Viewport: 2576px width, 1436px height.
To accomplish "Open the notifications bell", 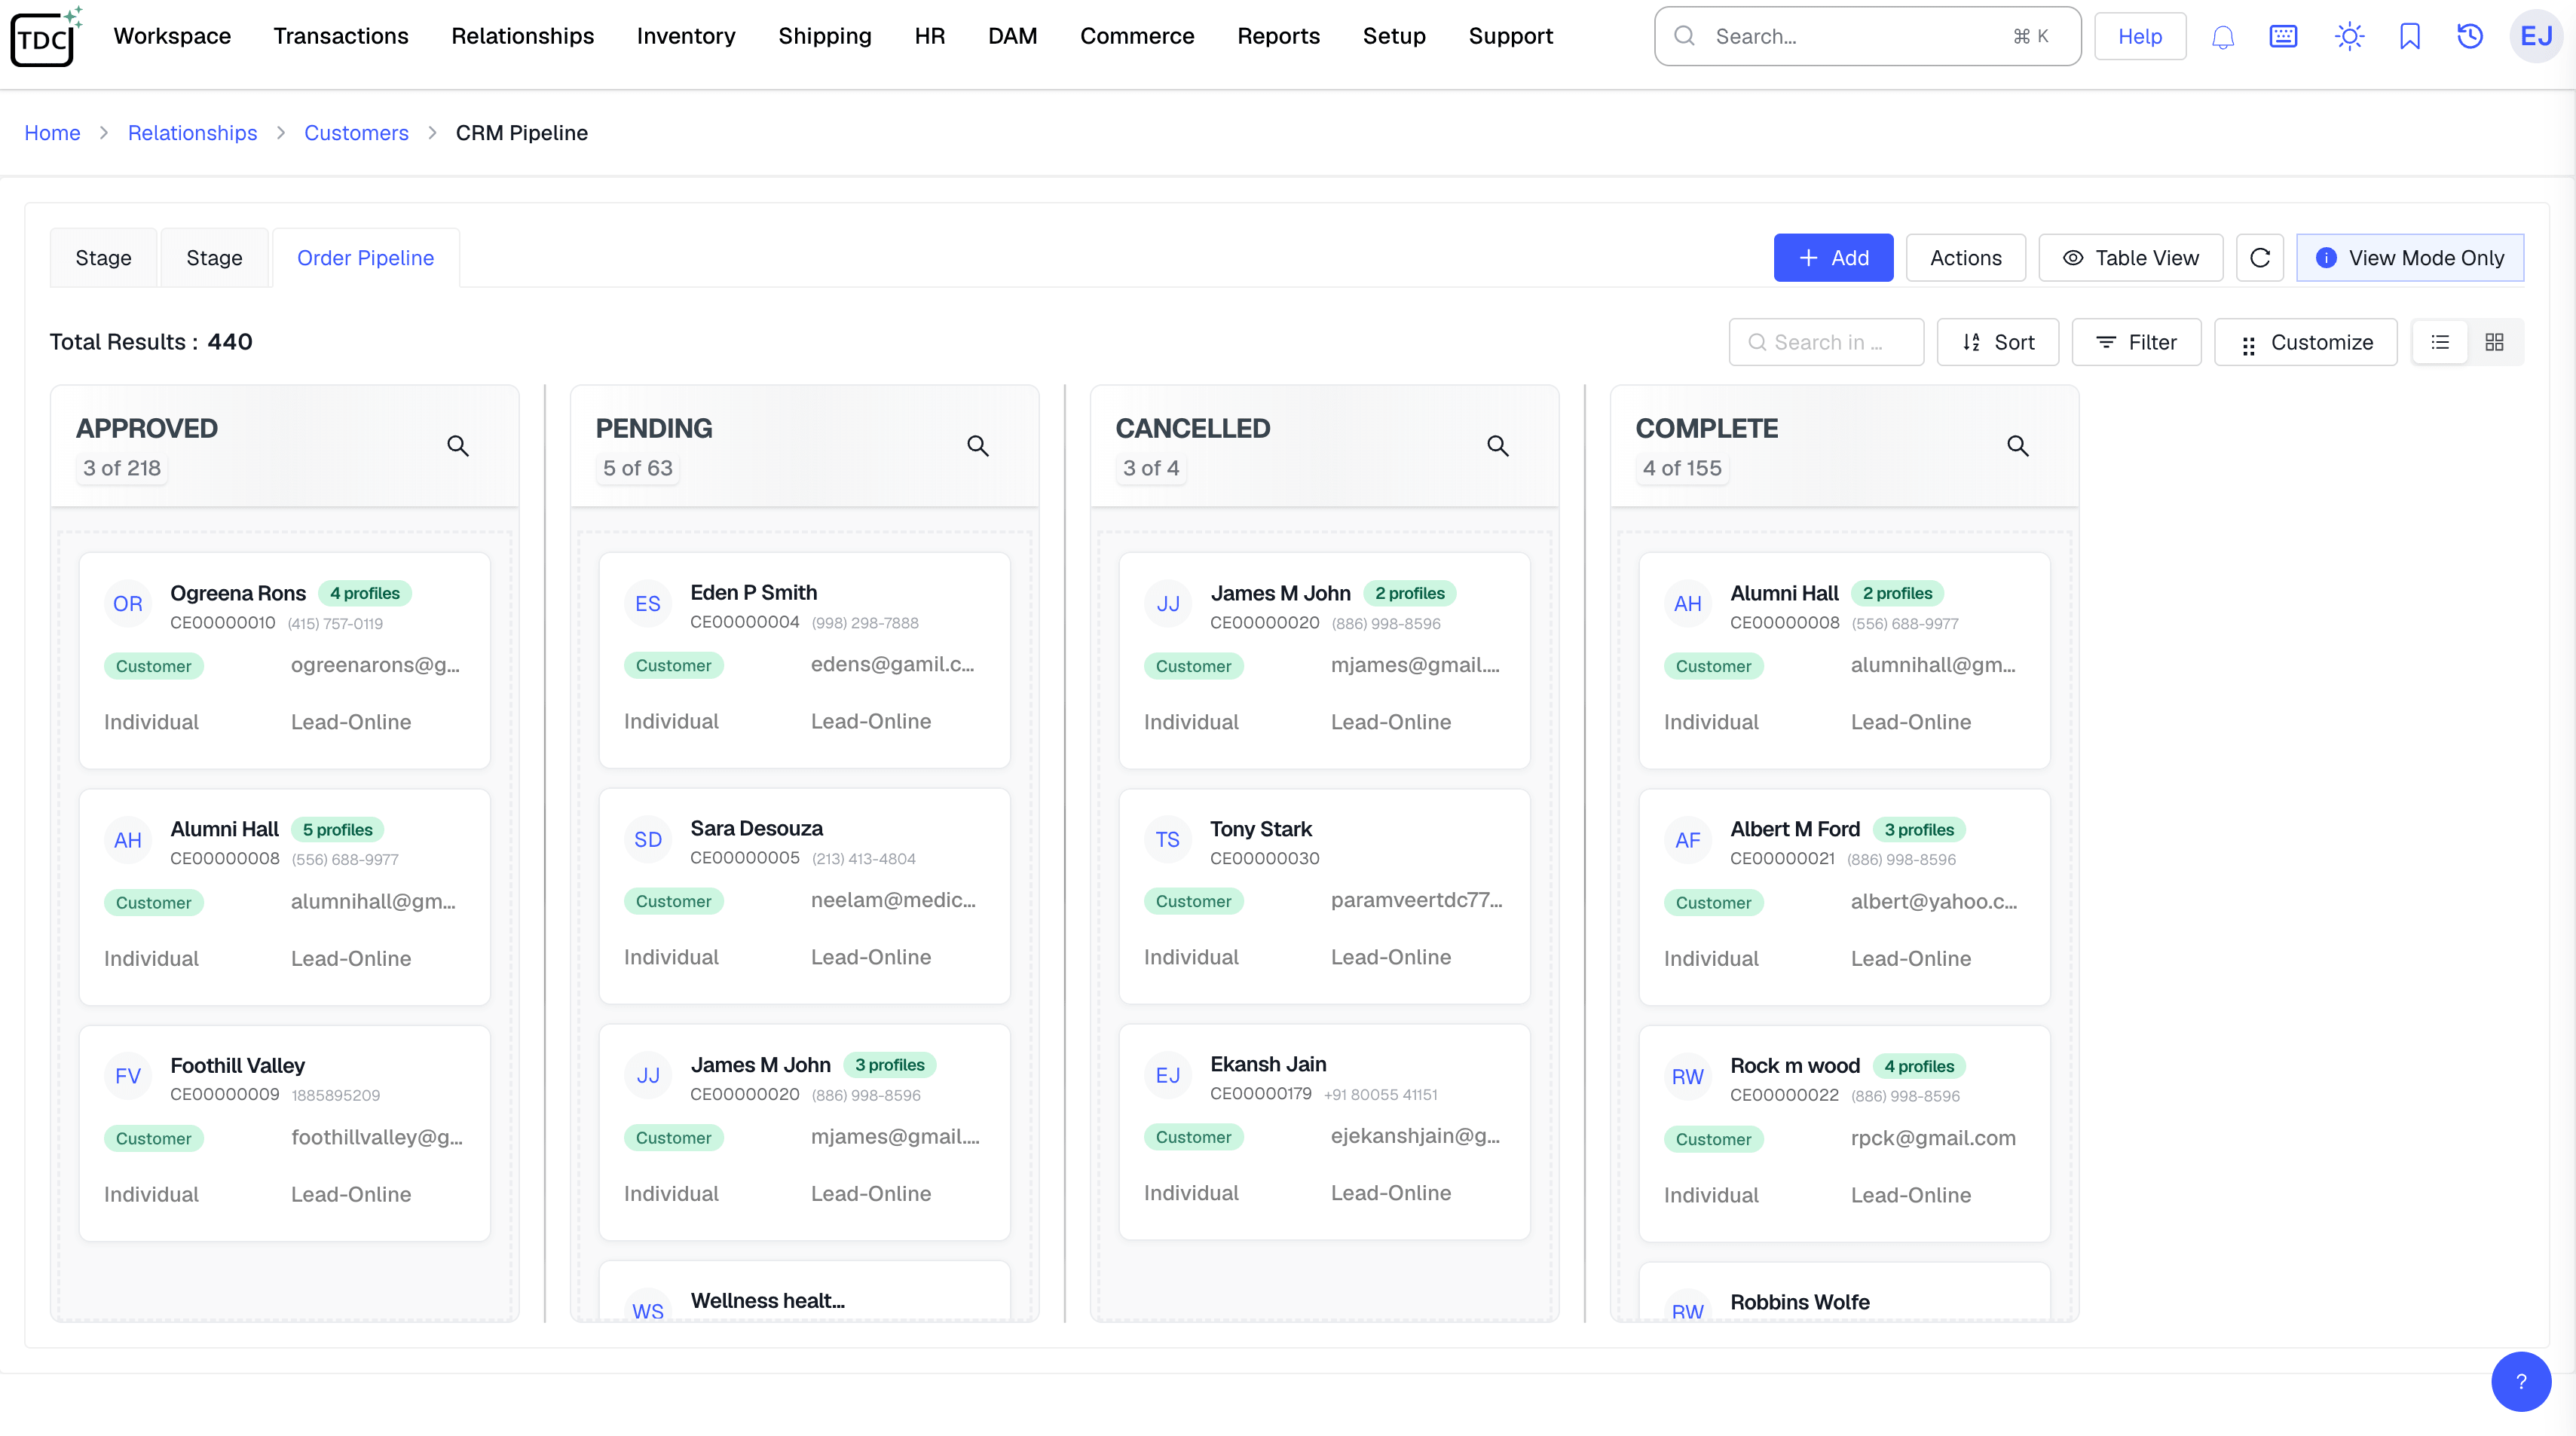I will 2222,37.
